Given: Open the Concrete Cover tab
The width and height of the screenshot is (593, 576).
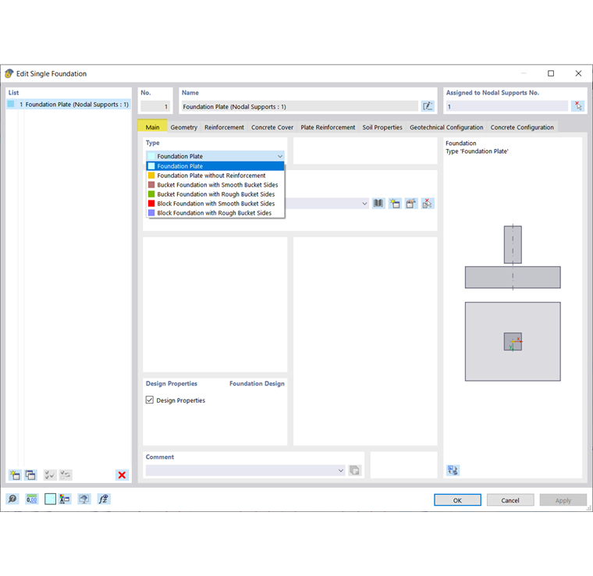Looking at the screenshot, I should [272, 127].
